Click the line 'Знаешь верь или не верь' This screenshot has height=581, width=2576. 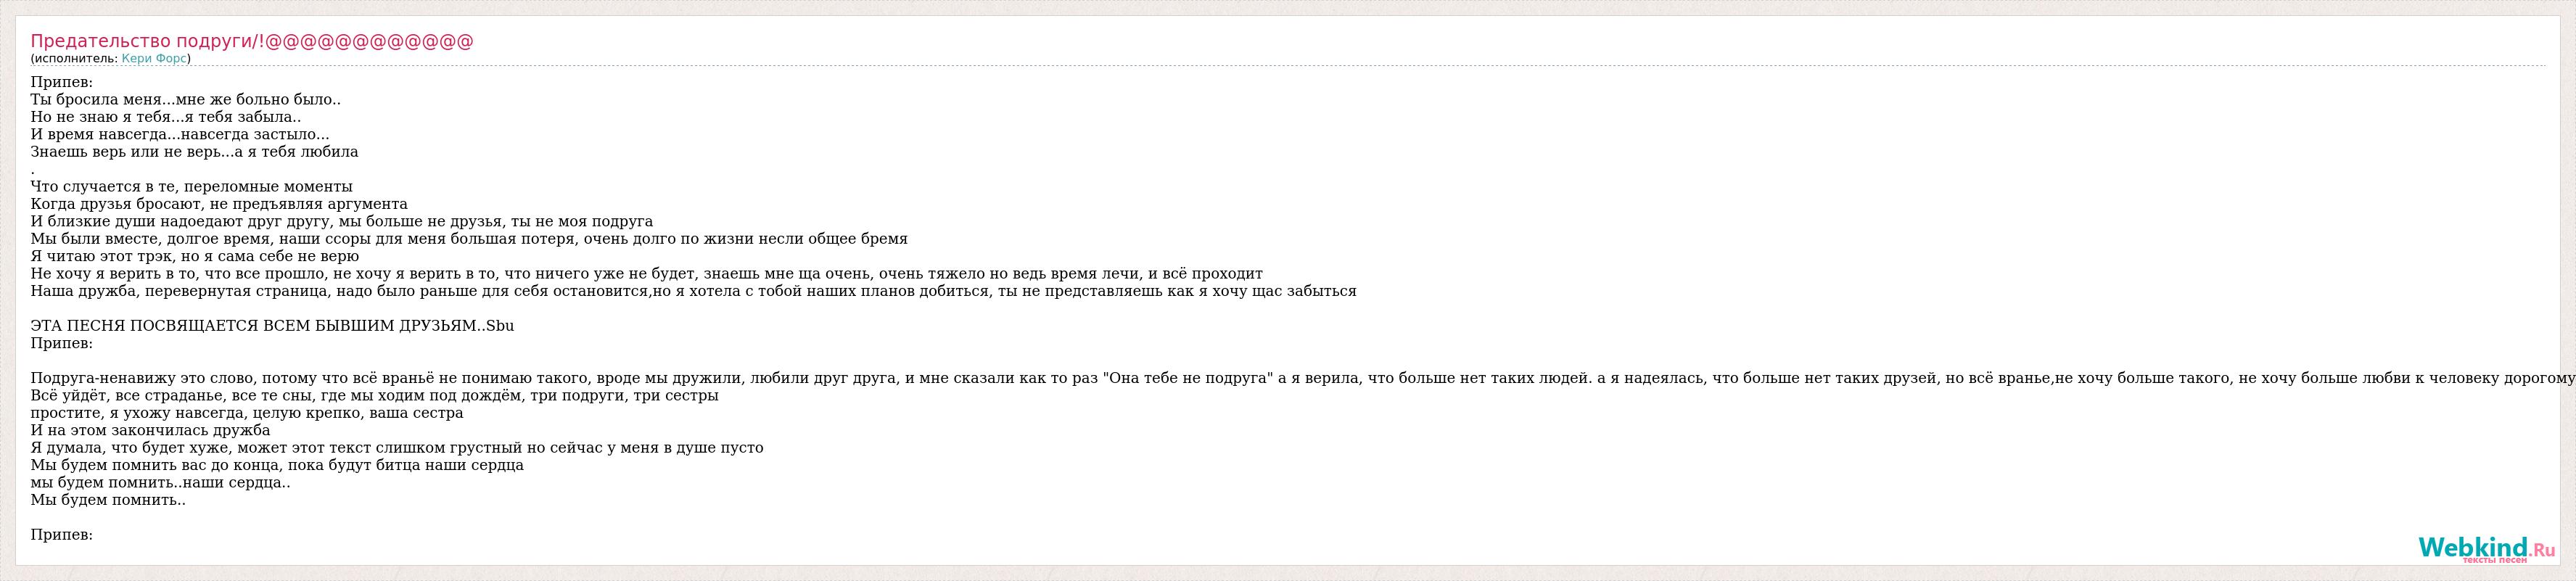click(x=194, y=152)
